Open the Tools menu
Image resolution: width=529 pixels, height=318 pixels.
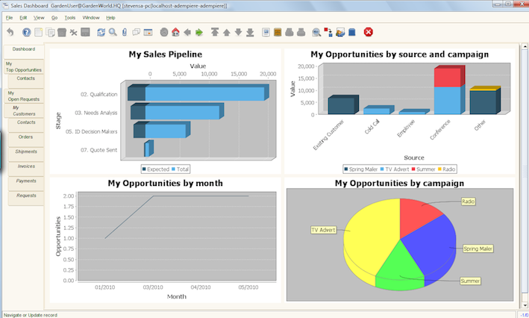click(69, 16)
